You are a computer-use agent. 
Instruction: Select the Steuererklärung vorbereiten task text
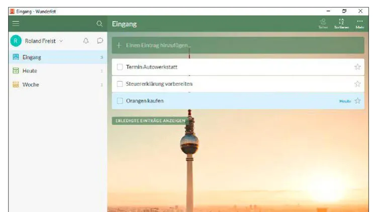[159, 84]
